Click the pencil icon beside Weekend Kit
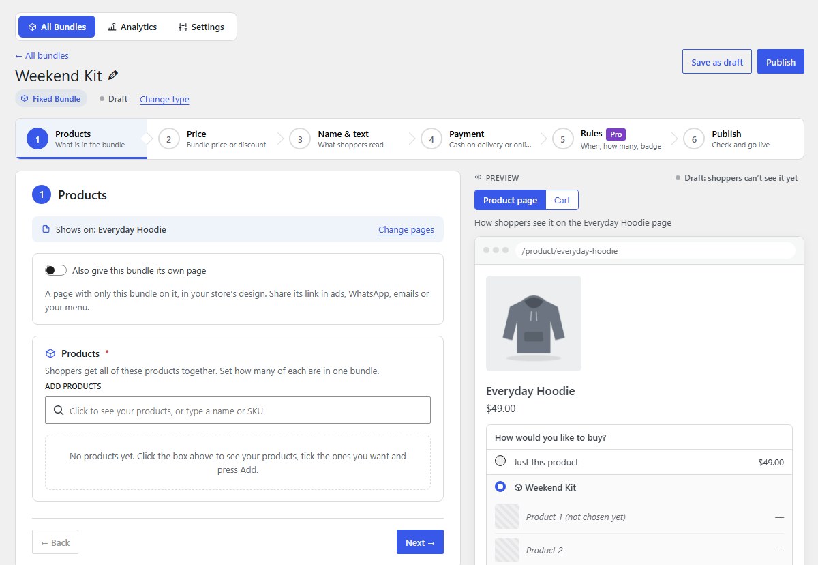Image resolution: width=818 pixels, height=565 pixels. click(x=113, y=76)
